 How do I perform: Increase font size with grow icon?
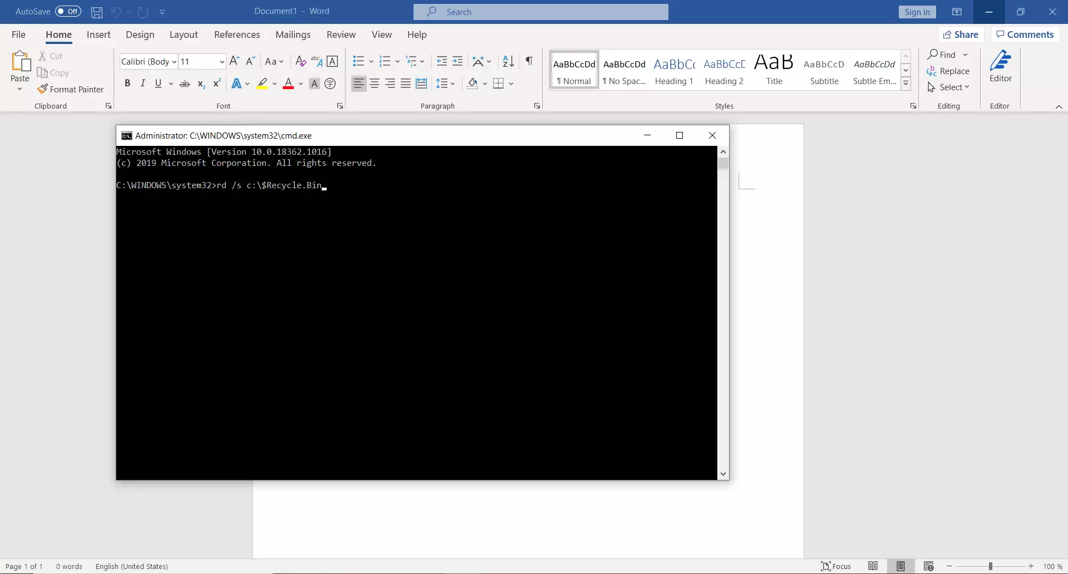234,61
